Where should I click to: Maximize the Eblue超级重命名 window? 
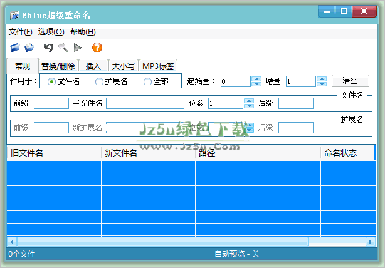344,11
